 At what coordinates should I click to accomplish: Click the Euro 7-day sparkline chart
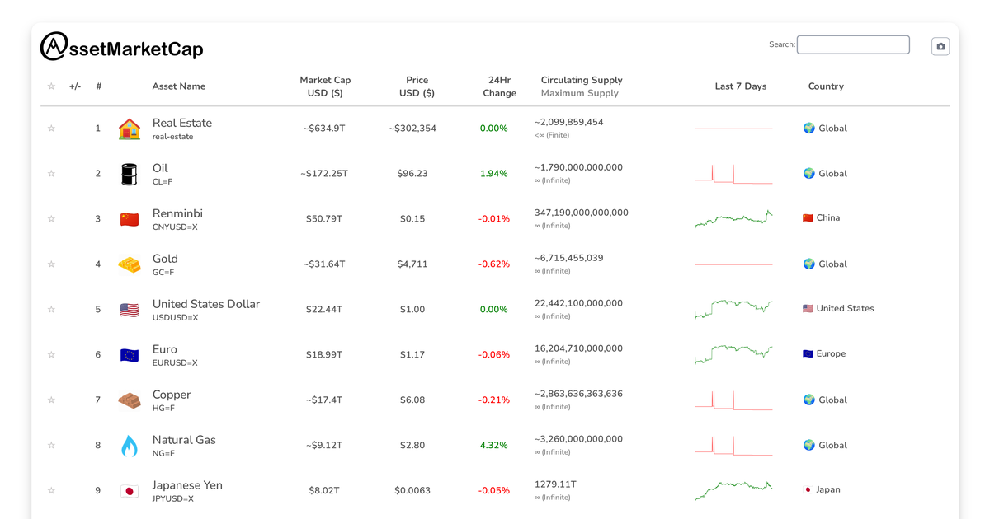coord(733,354)
